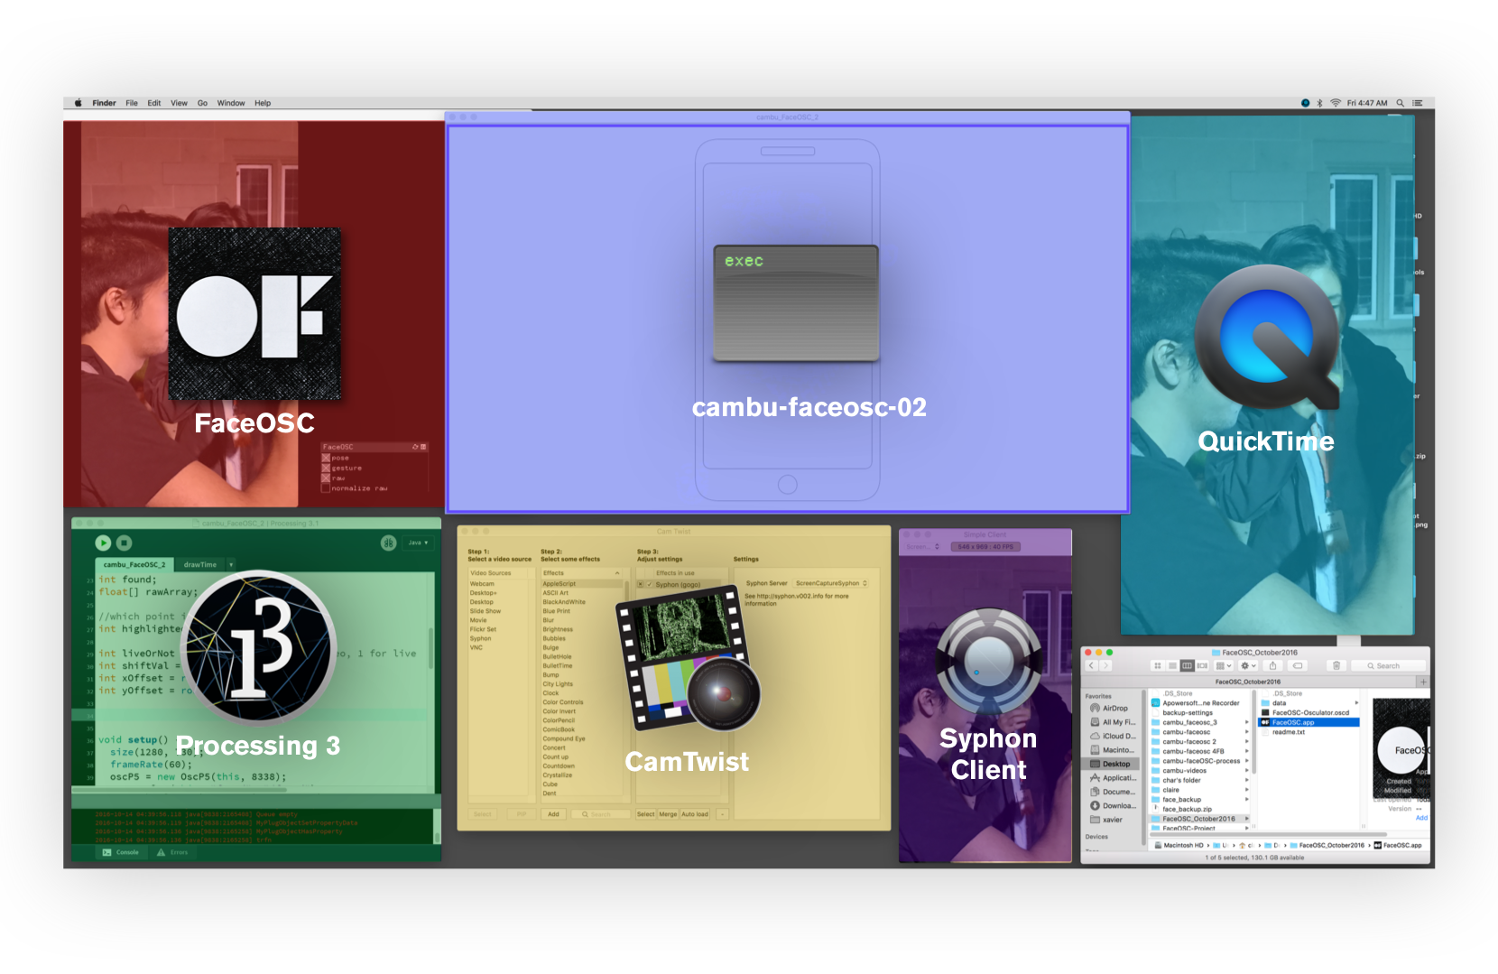Click the Select button under Effects in use

646,814
